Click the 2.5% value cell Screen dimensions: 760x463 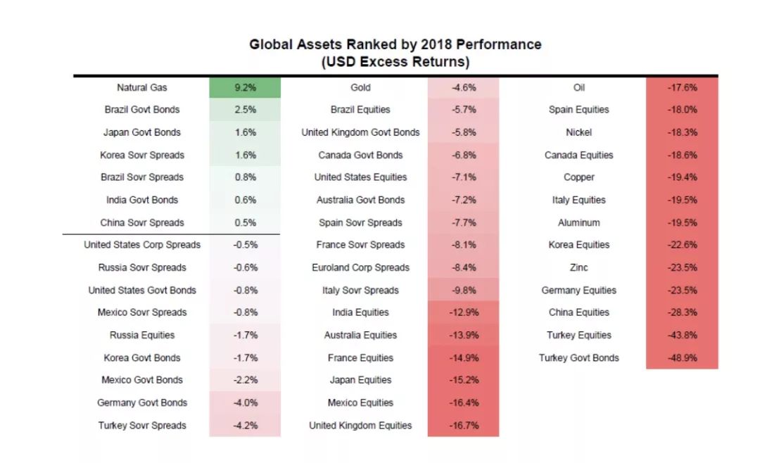click(x=244, y=110)
